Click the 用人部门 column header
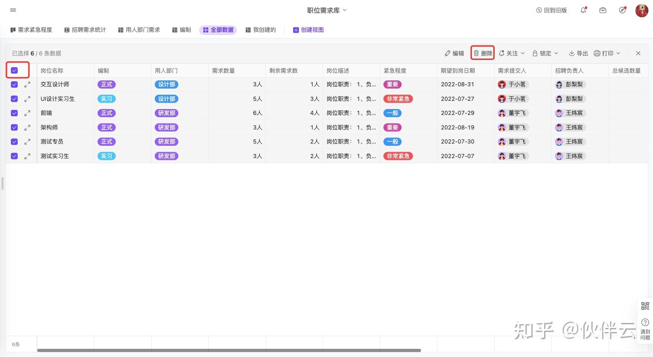 point(180,70)
